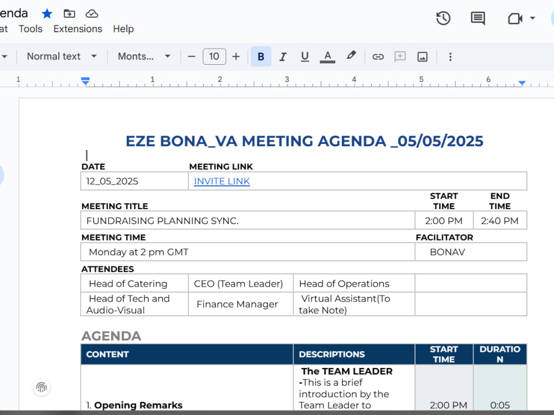Viewport: 554px width, 415px height.
Task: Toggle bold formatting
Action: (261, 56)
